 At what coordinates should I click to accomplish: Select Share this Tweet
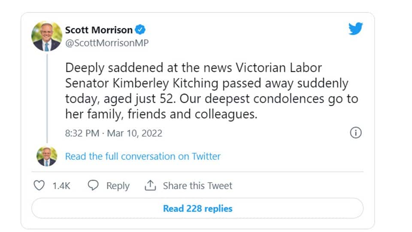tap(197, 186)
